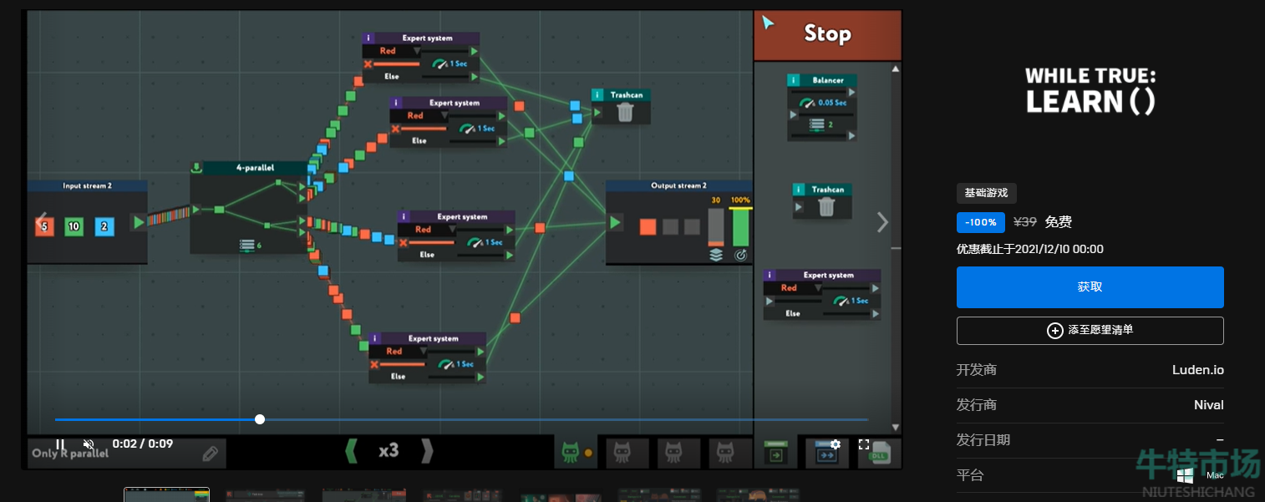Open the Red dropdown on the second Expert system
Image resolution: width=1265 pixels, height=502 pixels.
(419, 115)
